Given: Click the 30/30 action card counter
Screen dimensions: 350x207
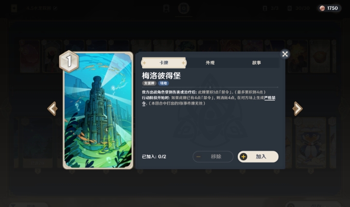Looking at the screenshot, I should click(299, 8).
